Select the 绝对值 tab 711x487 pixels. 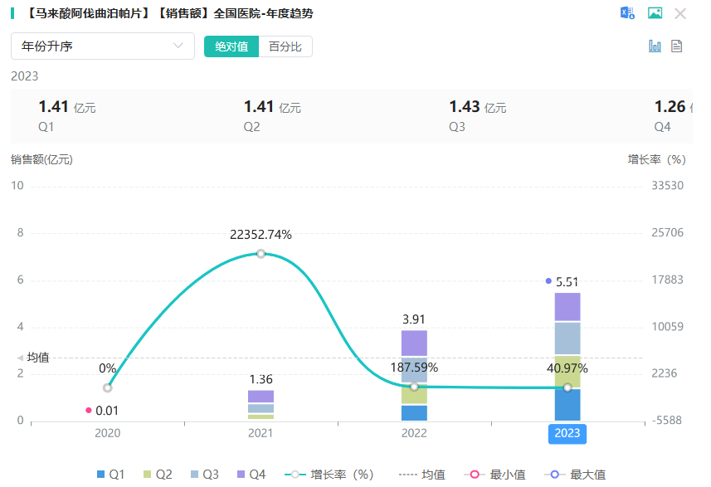click(x=231, y=46)
